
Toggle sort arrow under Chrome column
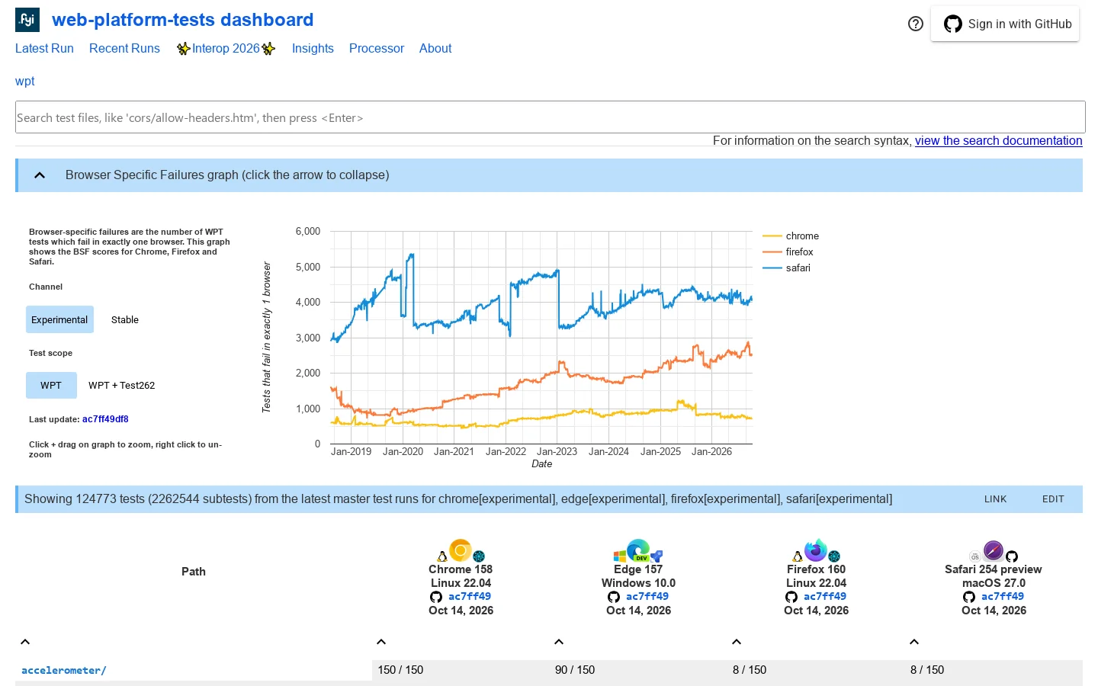click(381, 642)
